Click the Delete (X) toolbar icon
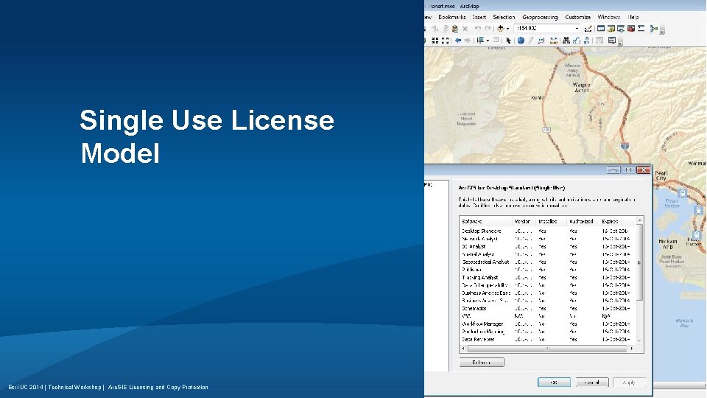The image size is (707, 398). (x=465, y=29)
